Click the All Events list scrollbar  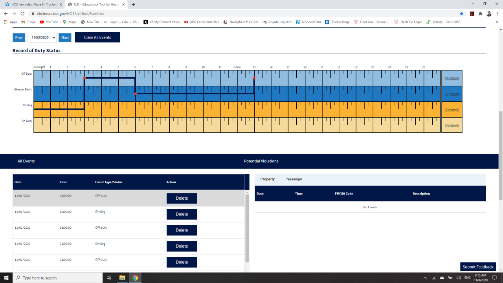point(247,228)
